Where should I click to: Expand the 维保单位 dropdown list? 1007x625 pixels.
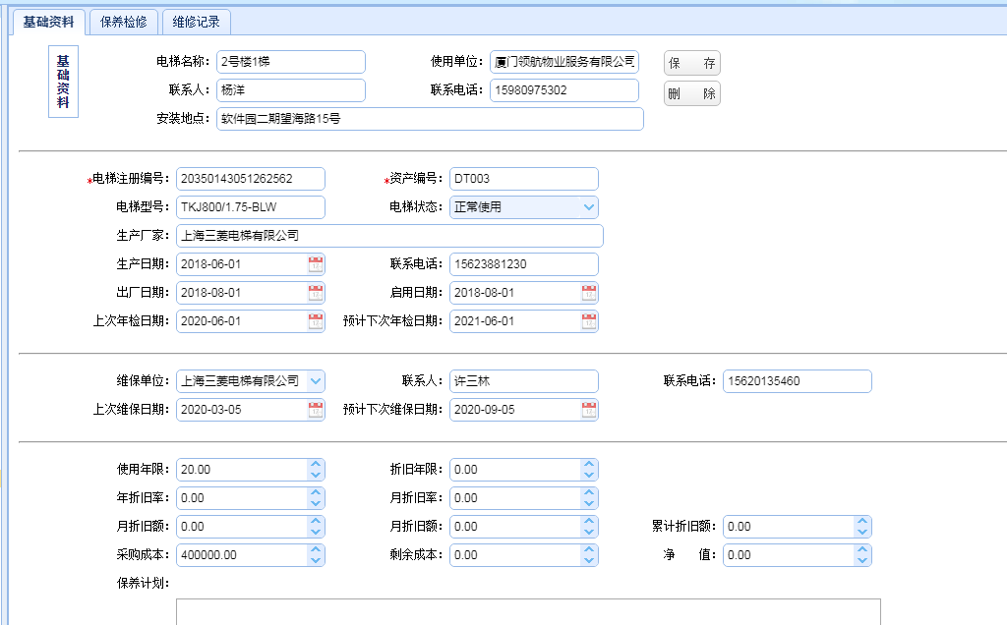click(315, 381)
